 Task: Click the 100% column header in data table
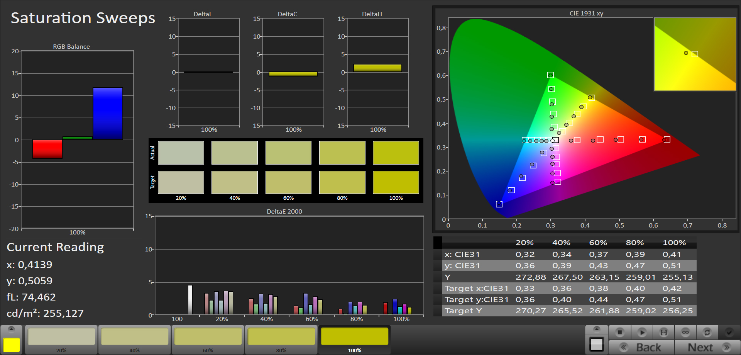[674, 243]
